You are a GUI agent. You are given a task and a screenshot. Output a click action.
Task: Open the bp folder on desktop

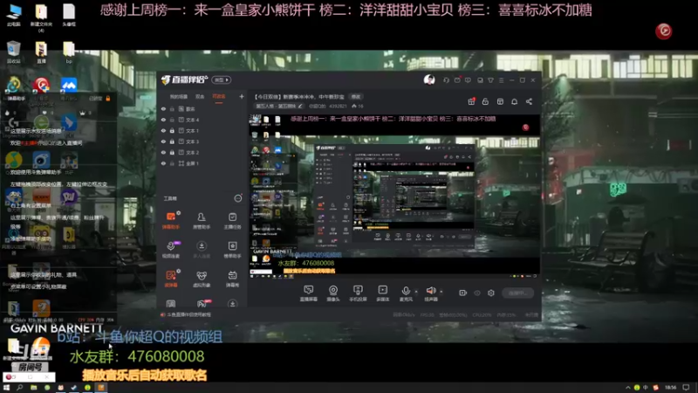click(x=69, y=52)
